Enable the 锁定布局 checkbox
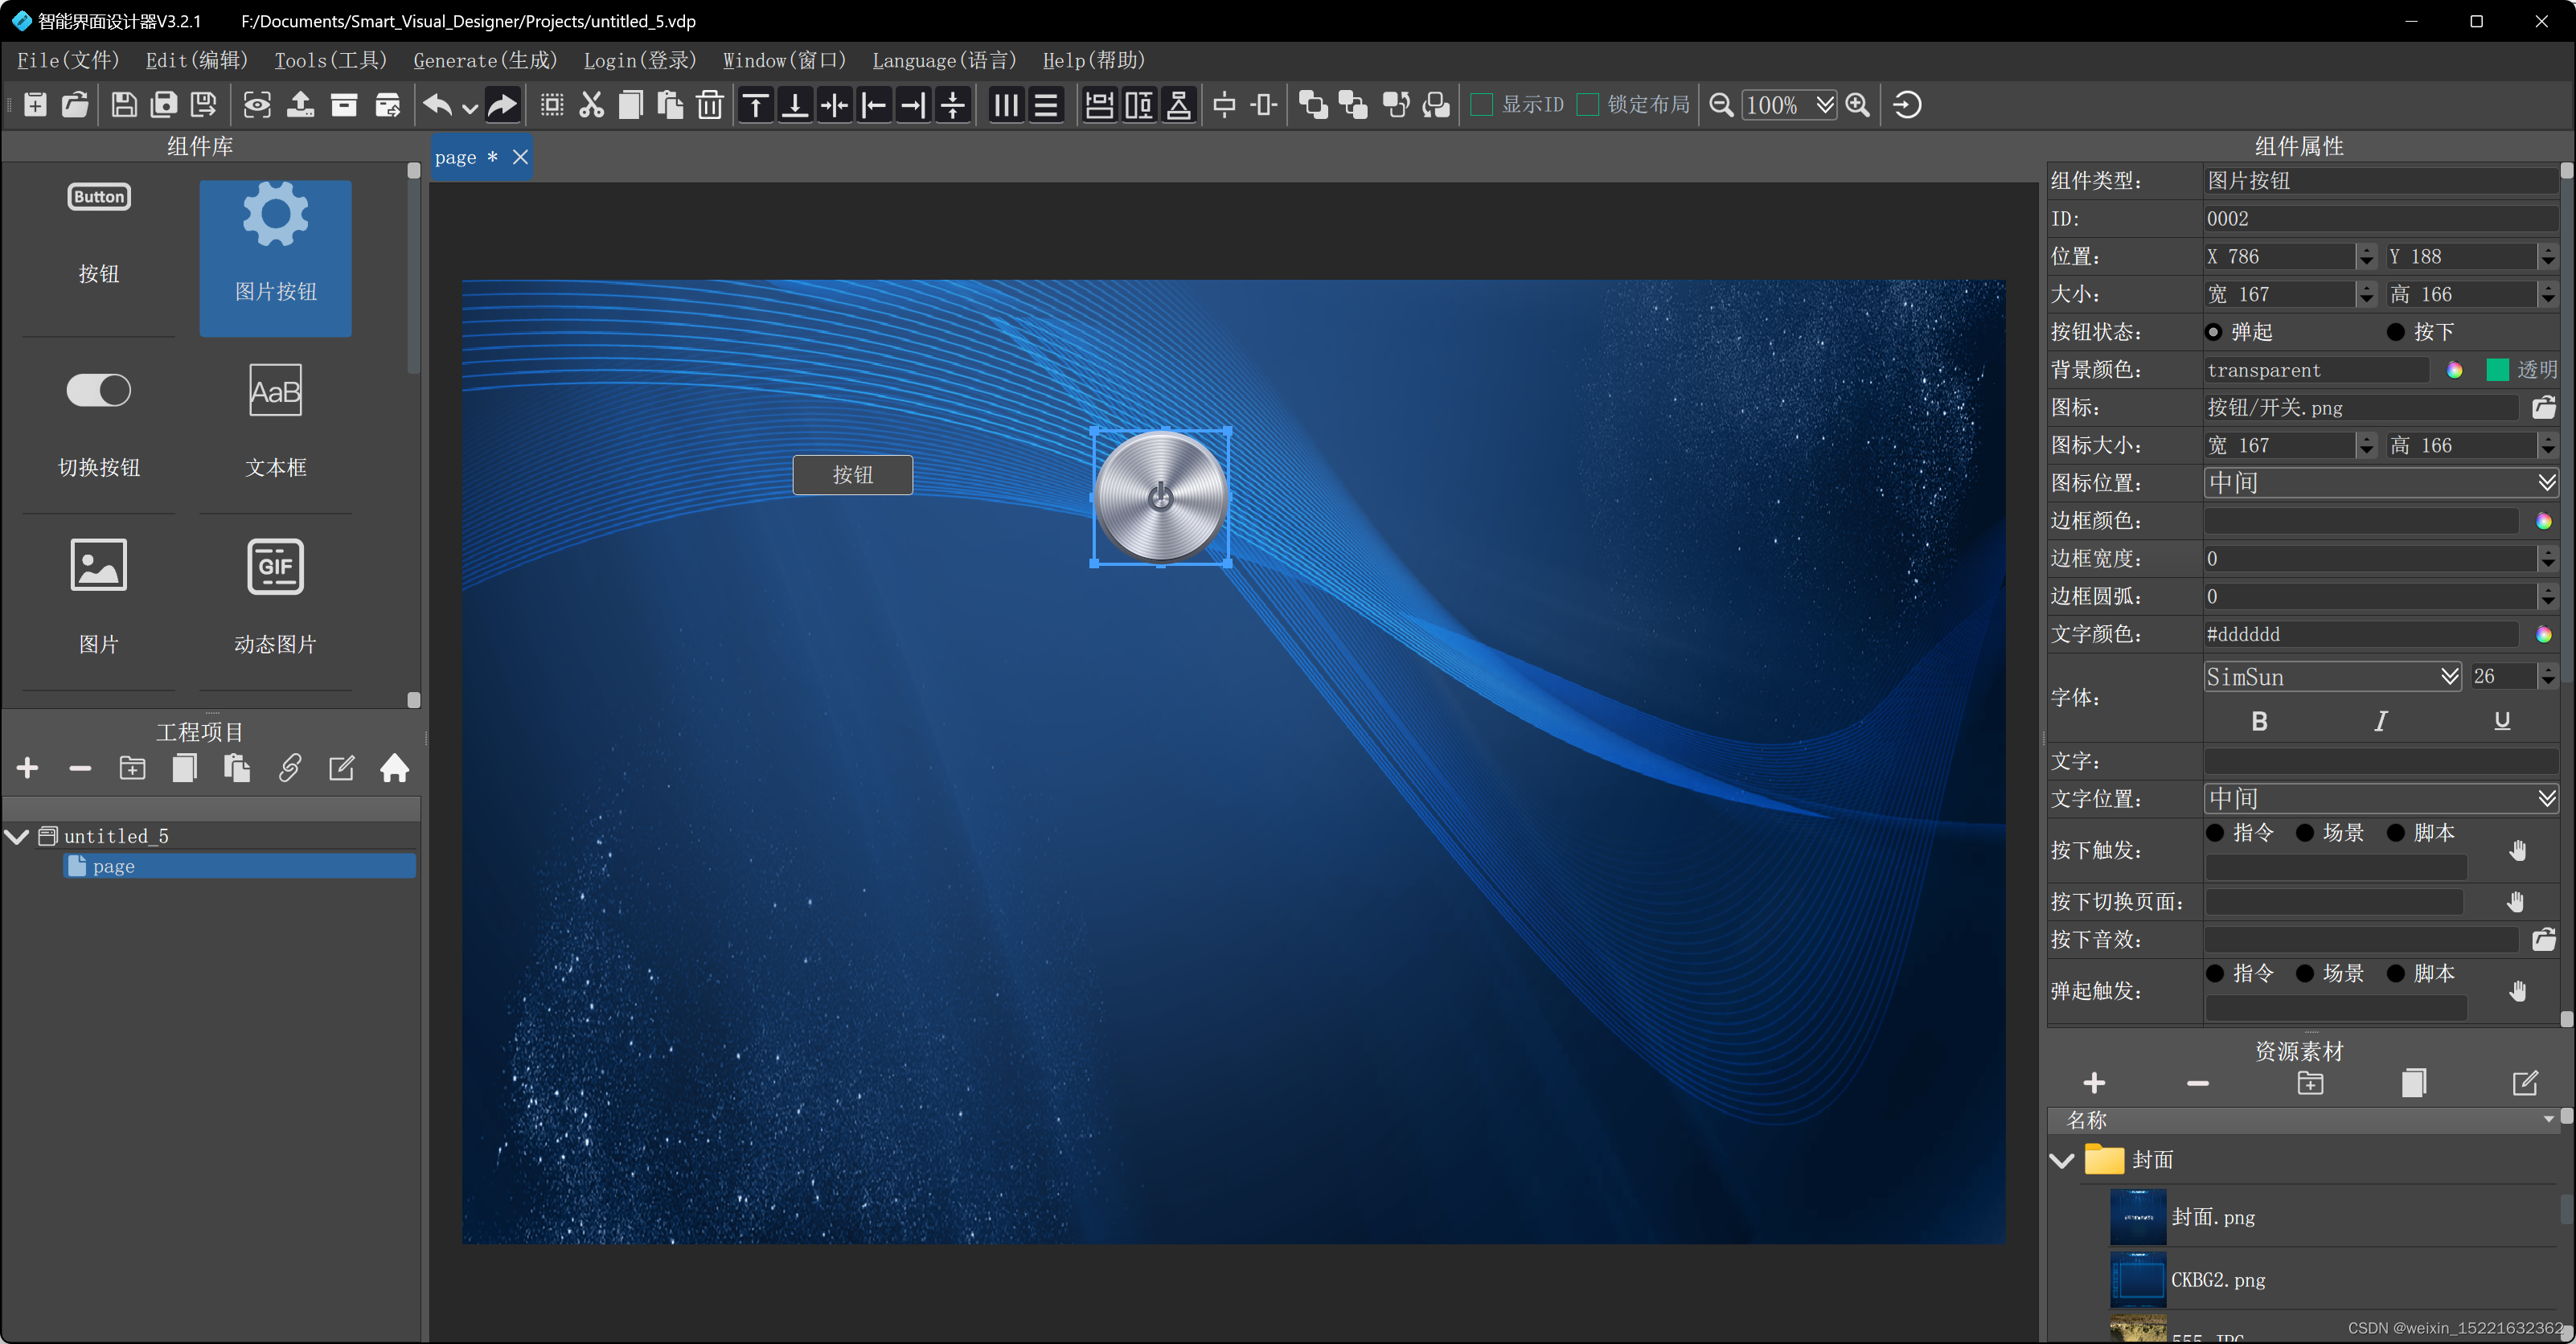This screenshot has width=2576, height=1344. tap(1587, 105)
